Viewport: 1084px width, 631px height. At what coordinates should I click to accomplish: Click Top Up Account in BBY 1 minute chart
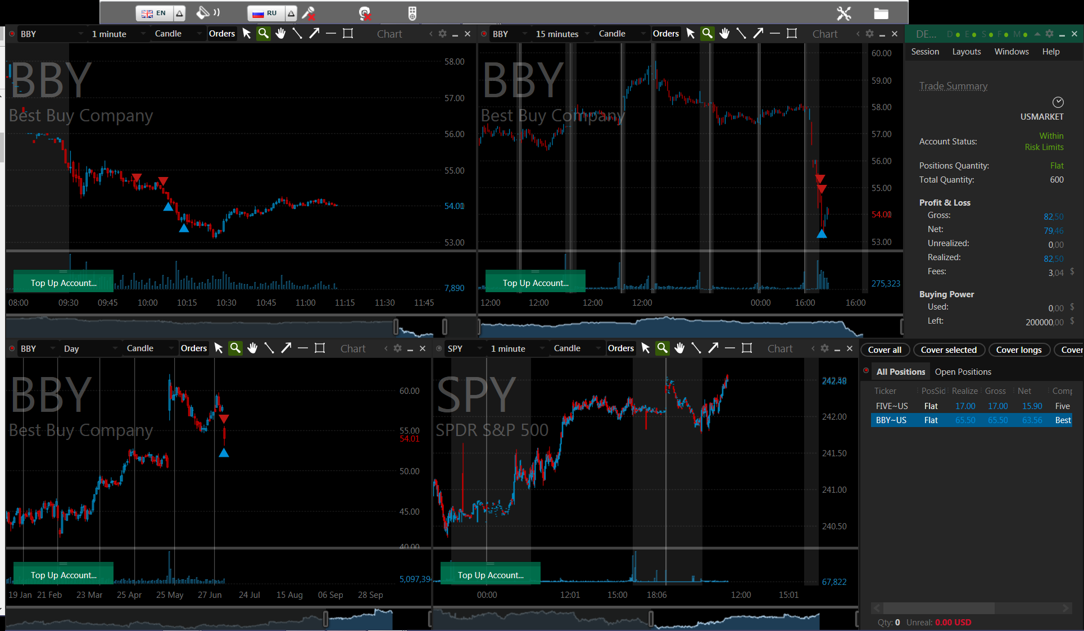[x=64, y=283]
